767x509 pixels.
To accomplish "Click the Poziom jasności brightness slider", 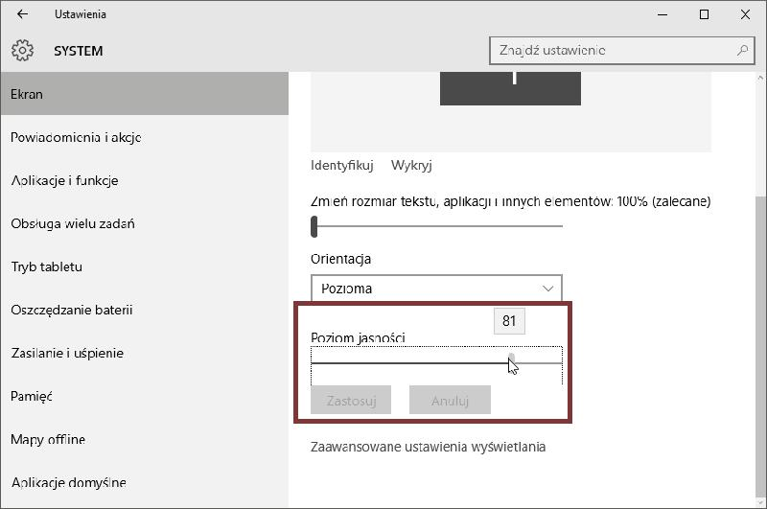I will click(x=436, y=363).
